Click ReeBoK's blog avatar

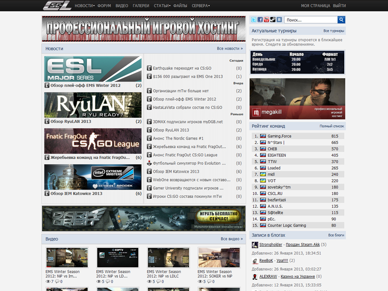[x=255, y=261]
